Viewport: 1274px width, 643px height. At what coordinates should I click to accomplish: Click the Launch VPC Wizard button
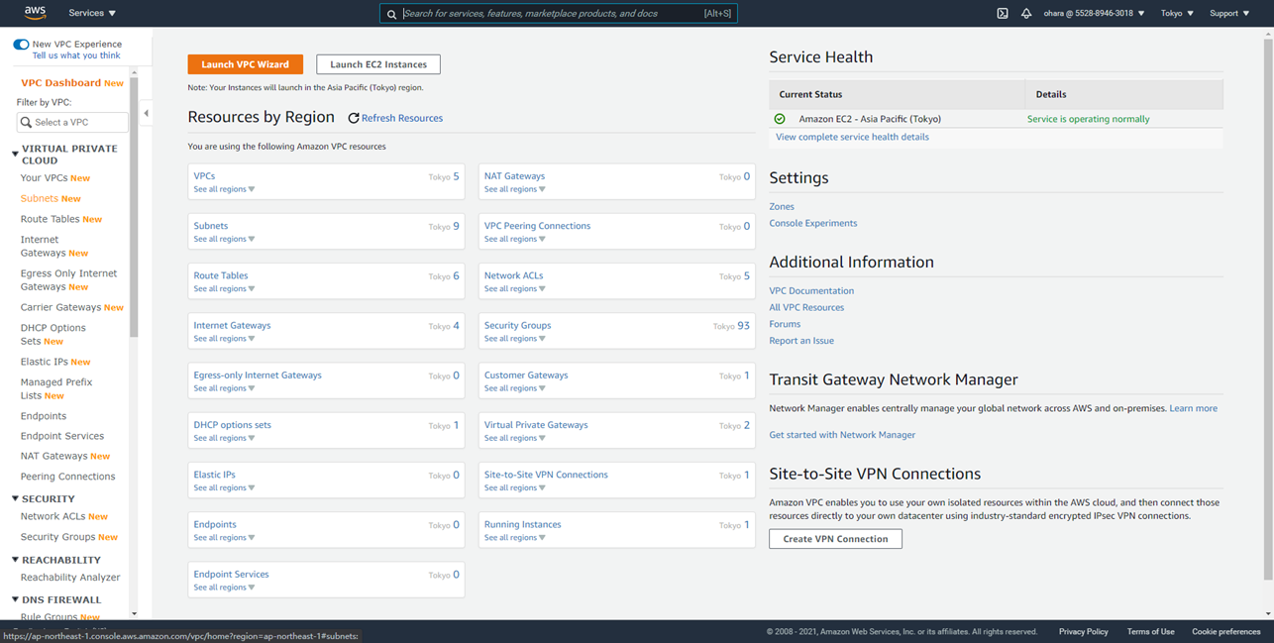[245, 64]
